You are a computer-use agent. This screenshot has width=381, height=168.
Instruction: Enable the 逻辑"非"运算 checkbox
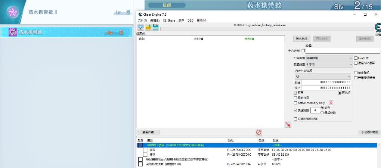point(356,63)
